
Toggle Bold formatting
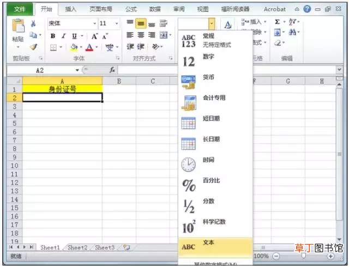coord(53,36)
